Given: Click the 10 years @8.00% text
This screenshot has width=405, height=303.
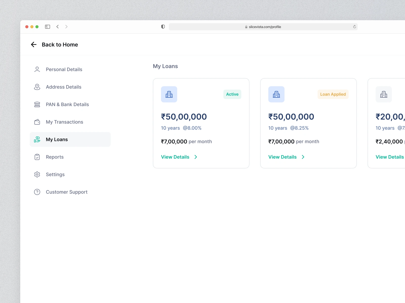Looking at the screenshot, I should tap(181, 128).
